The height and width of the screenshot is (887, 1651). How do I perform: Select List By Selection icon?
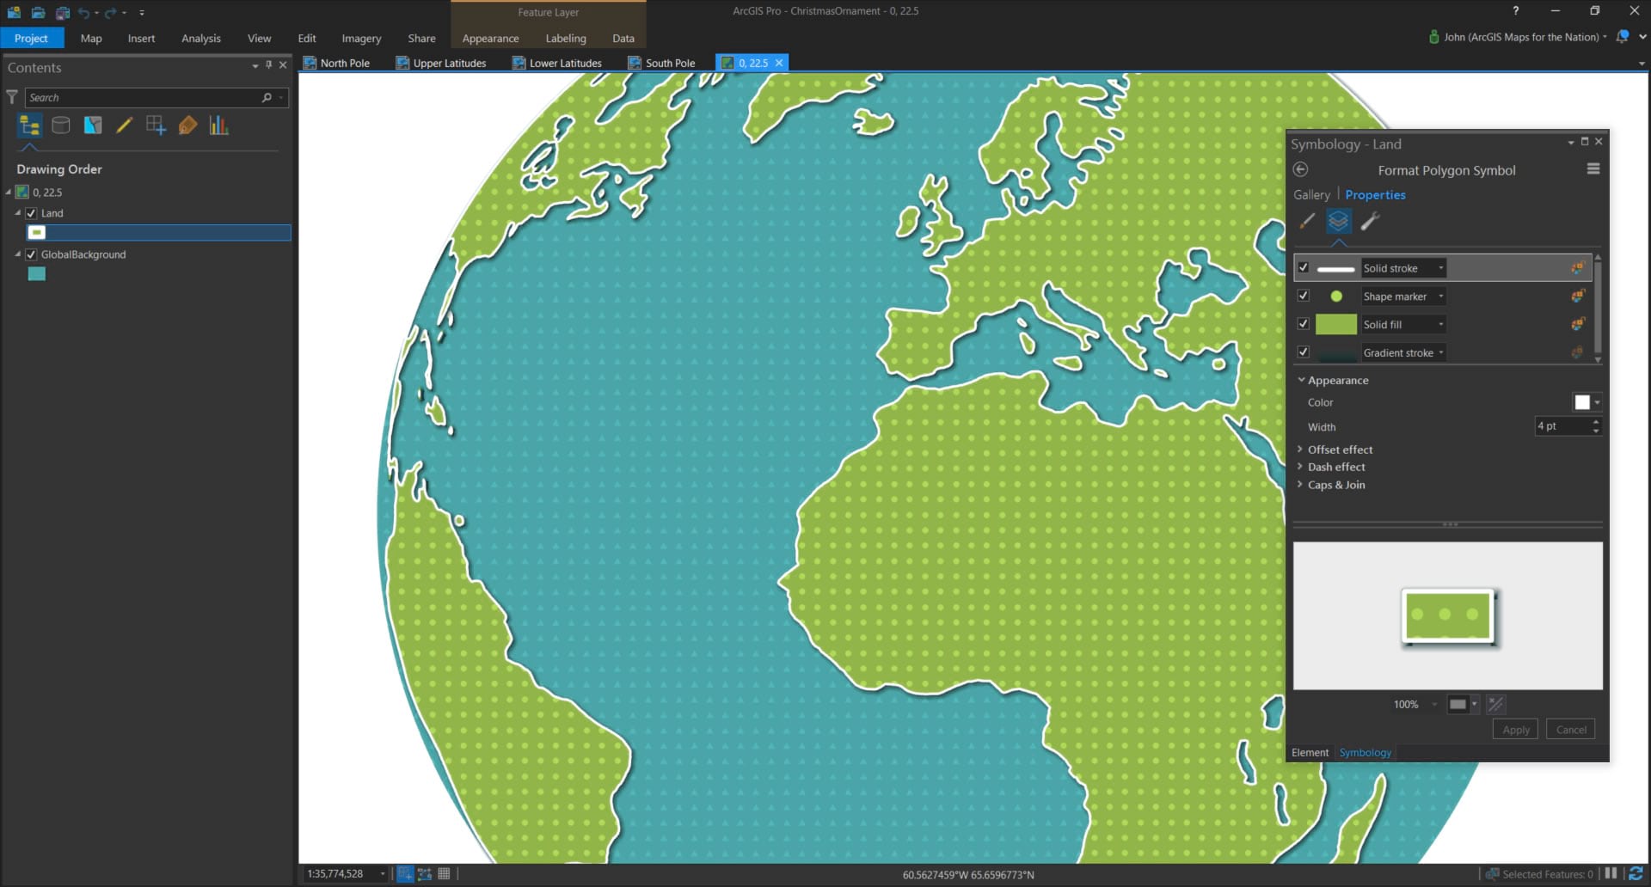[x=93, y=125]
